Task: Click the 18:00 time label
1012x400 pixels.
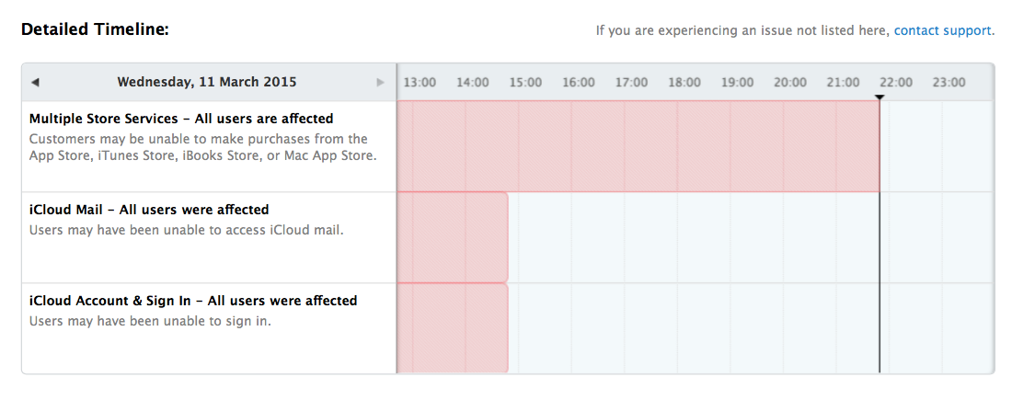Action: pyautogui.click(x=684, y=83)
